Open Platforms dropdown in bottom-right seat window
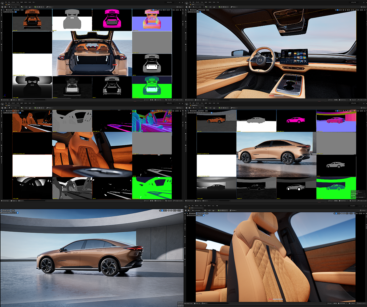The image size is (367, 307). click(x=233, y=210)
